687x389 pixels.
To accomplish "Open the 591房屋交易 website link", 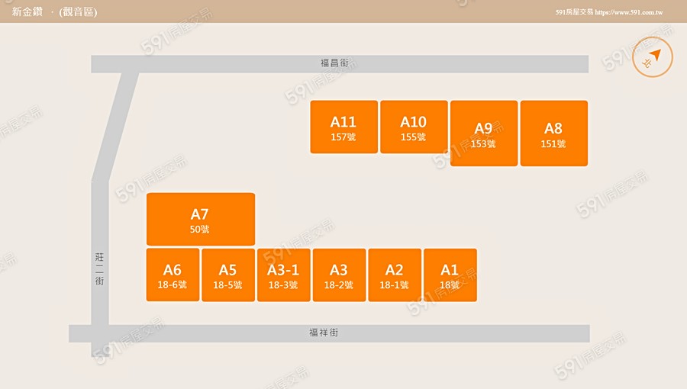I will tap(609, 13).
